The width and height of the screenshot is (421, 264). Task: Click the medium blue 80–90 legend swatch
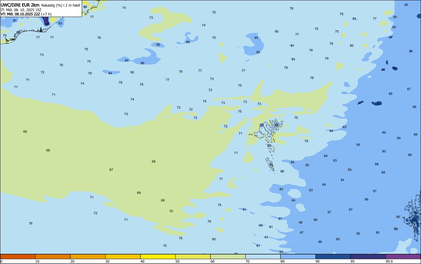298,256
